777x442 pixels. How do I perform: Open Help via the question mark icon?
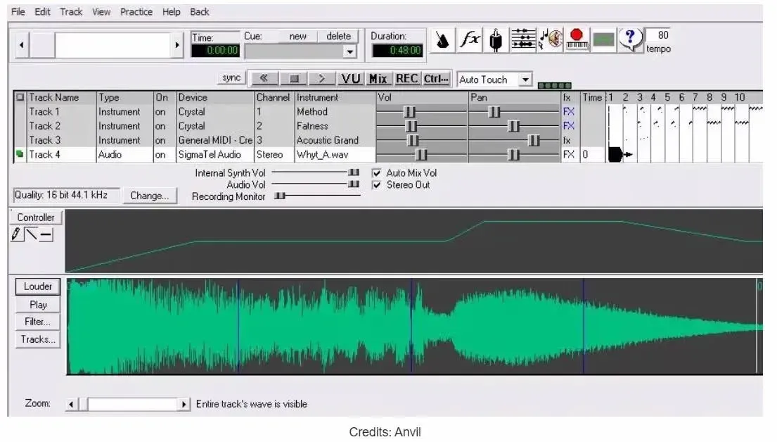[x=629, y=40]
